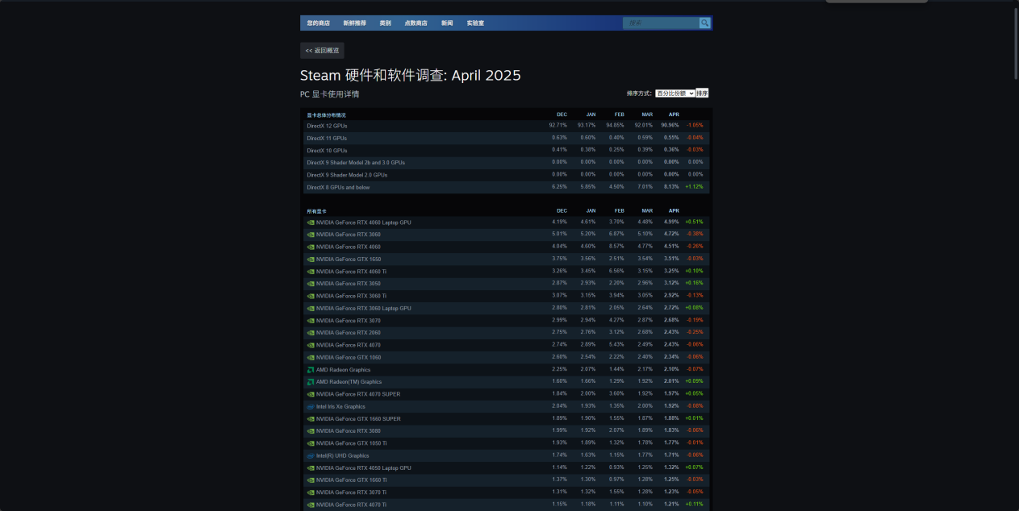This screenshot has height=511, width=1019.
Task: Click NVIDIA GeForce RTX 4050 Laptop GPU name
Action: 364,467
